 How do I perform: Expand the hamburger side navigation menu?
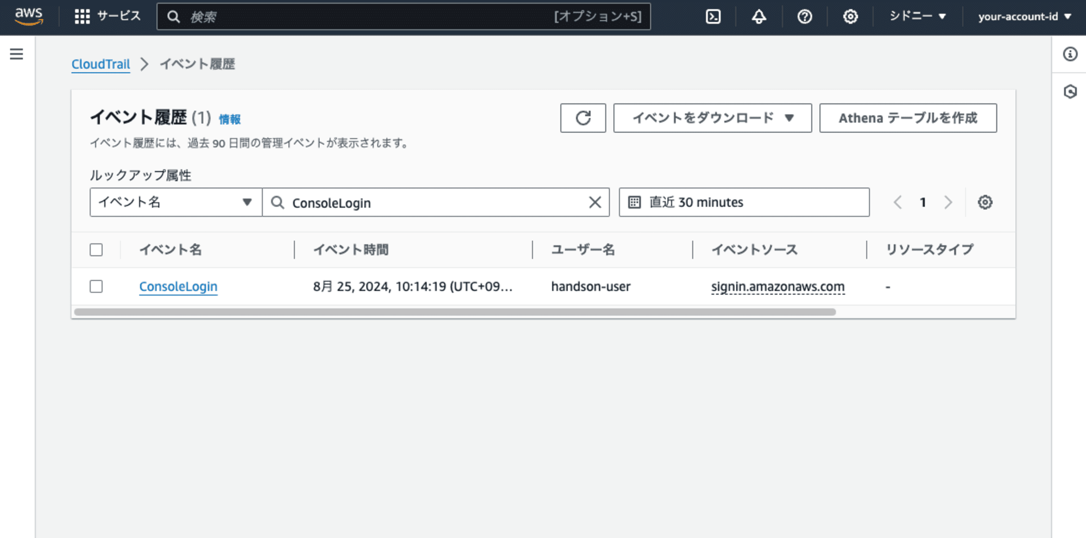tap(17, 54)
